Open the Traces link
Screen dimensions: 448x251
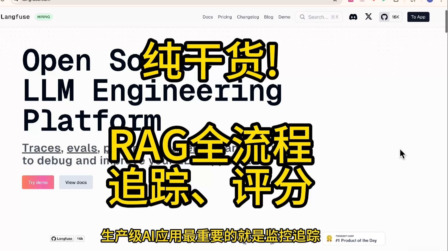[x=41, y=148]
